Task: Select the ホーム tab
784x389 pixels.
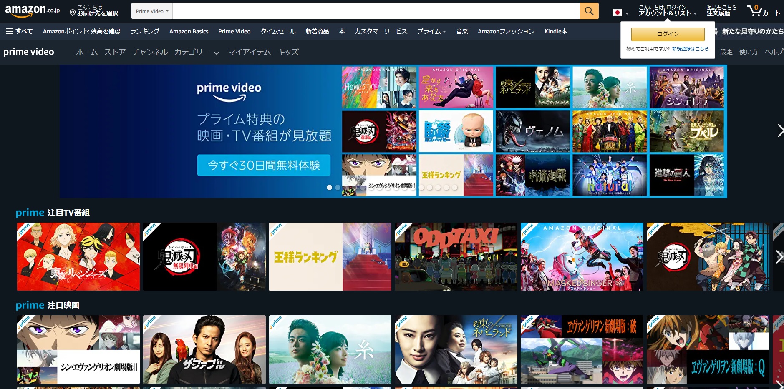Action: click(x=87, y=52)
